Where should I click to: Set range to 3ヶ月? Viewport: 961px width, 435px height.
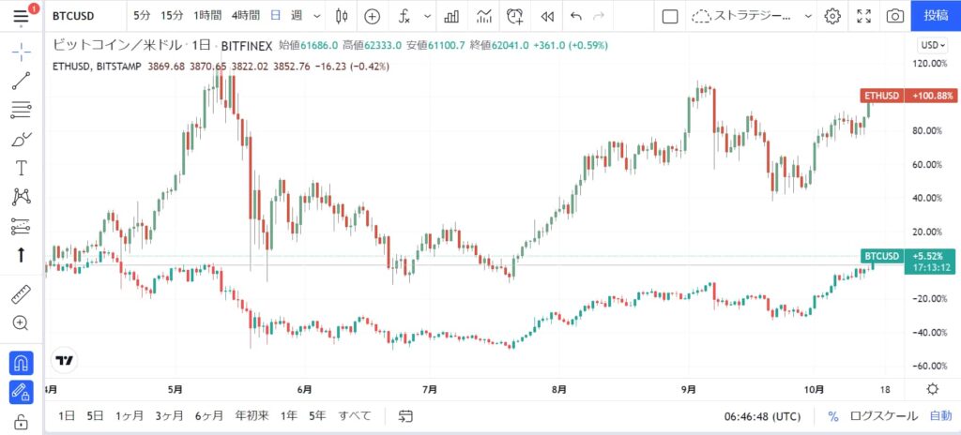[169, 416]
